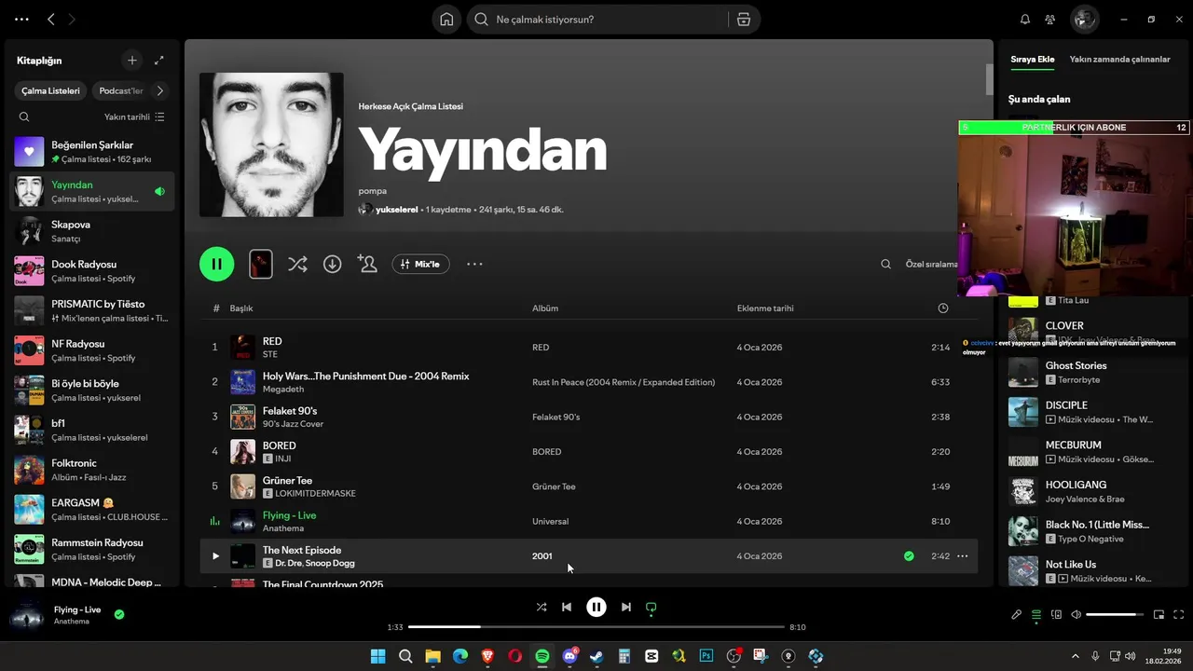The height and width of the screenshot is (671, 1193).
Task: Open the miniplayer
Action: tap(1159, 614)
